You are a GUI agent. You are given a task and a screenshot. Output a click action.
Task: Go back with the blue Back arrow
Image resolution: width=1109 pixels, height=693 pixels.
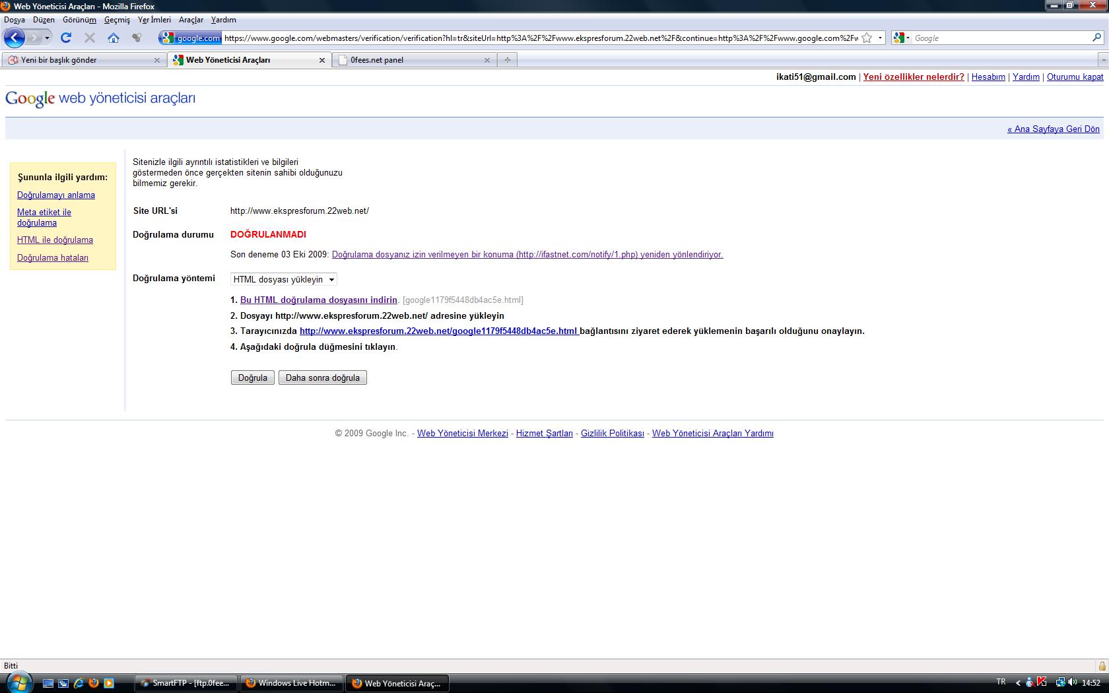coord(15,38)
